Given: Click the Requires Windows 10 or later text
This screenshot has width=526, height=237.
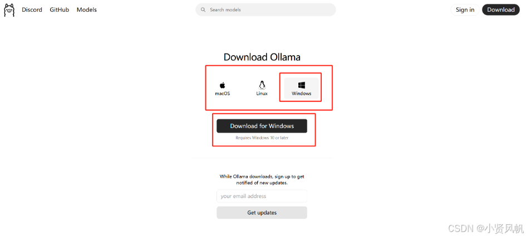Looking at the screenshot, I should point(262,138).
